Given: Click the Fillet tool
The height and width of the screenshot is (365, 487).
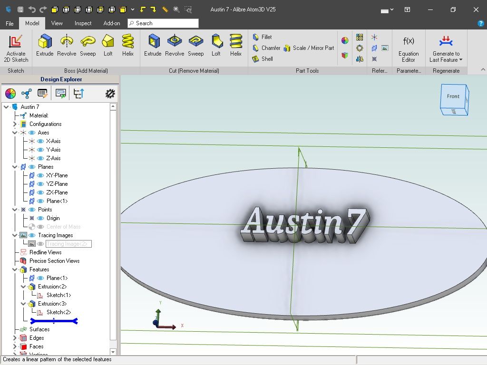Looking at the screenshot, I should coord(262,37).
